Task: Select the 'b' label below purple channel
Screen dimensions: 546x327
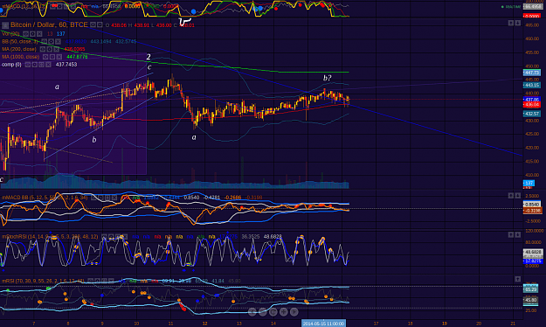Action: [94, 140]
